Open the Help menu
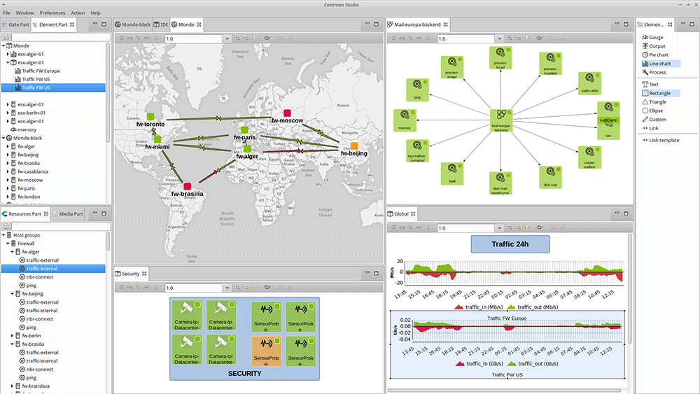The image size is (700, 394). [x=95, y=13]
